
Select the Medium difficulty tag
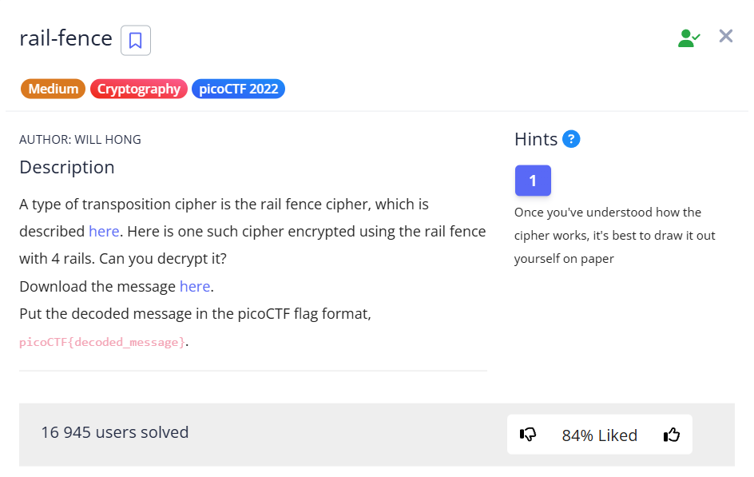pos(54,89)
